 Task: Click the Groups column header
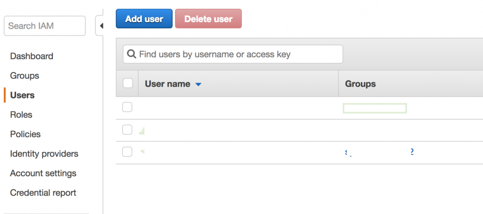click(360, 84)
